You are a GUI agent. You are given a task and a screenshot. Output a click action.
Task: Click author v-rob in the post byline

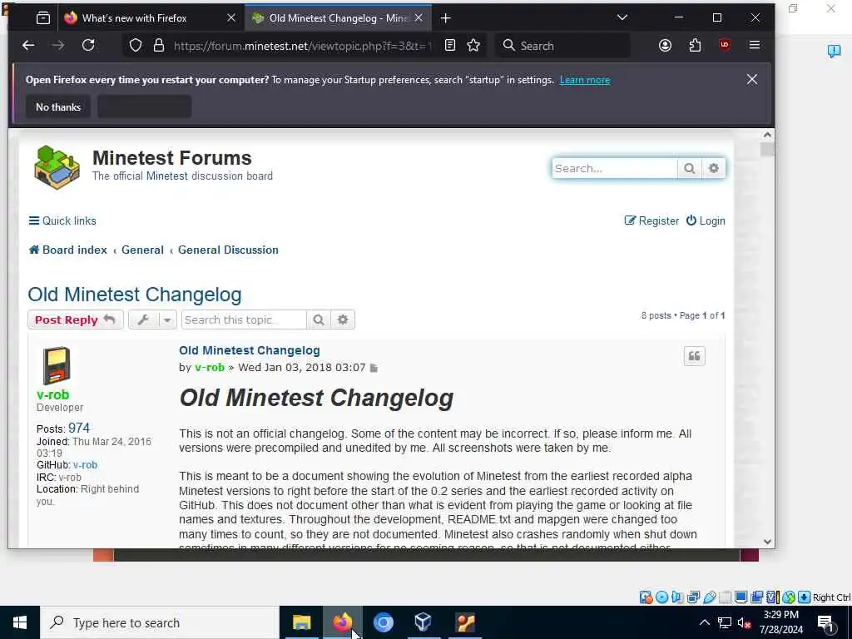tap(210, 367)
